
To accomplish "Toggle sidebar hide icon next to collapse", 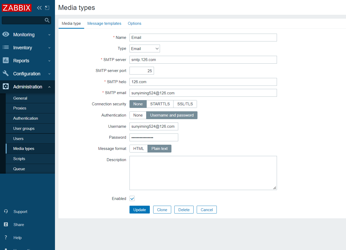I will click(x=47, y=8).
